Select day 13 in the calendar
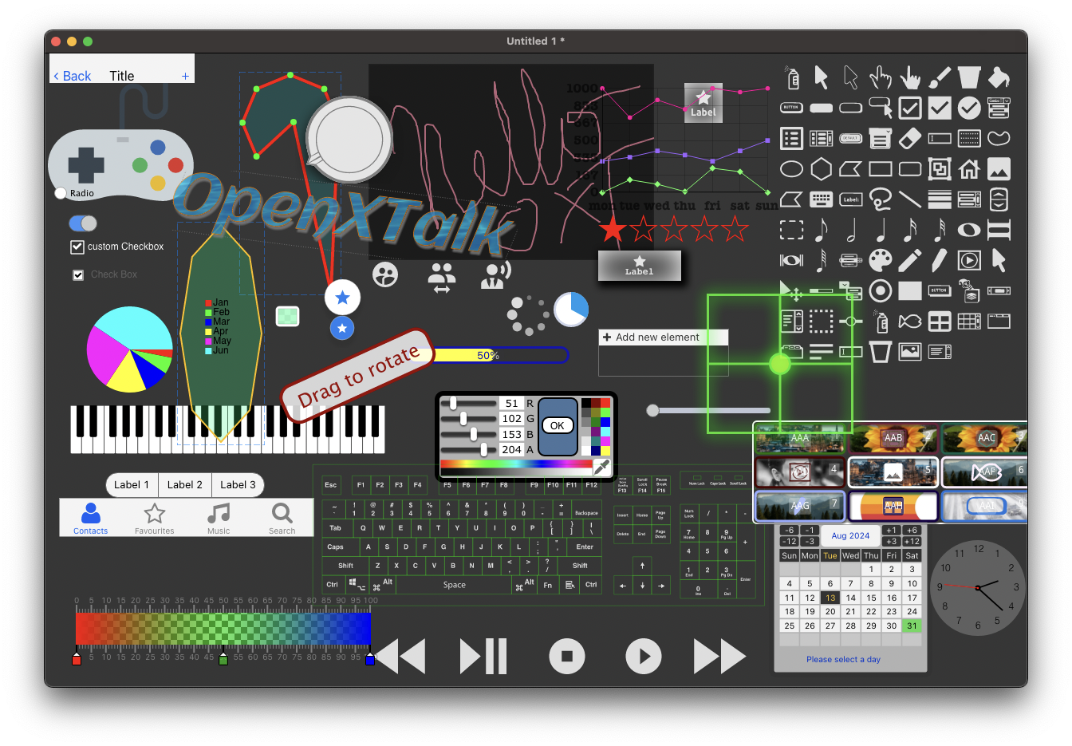1072x746 pixels. pos(830,598)
